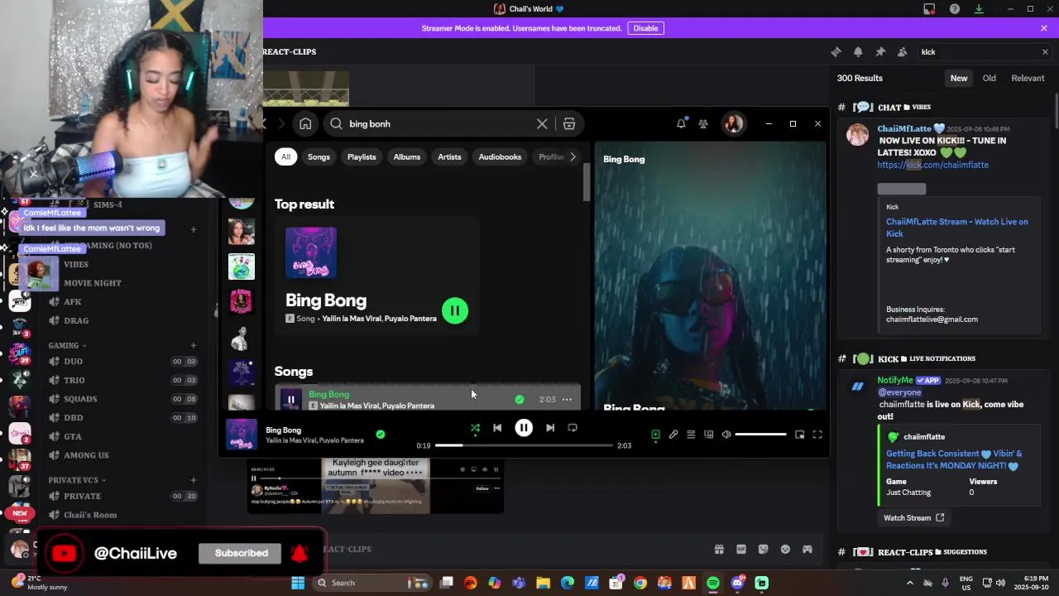Mute the Spotify volume speaker icon
This screenshot has height=596, width=1059.
(x=726, y=435)
